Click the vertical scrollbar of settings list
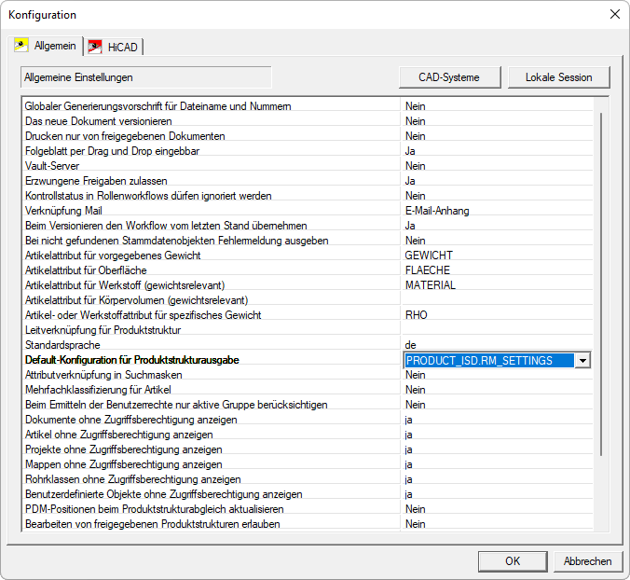Viewport: 630px width, 580px height. coord(601,284)
